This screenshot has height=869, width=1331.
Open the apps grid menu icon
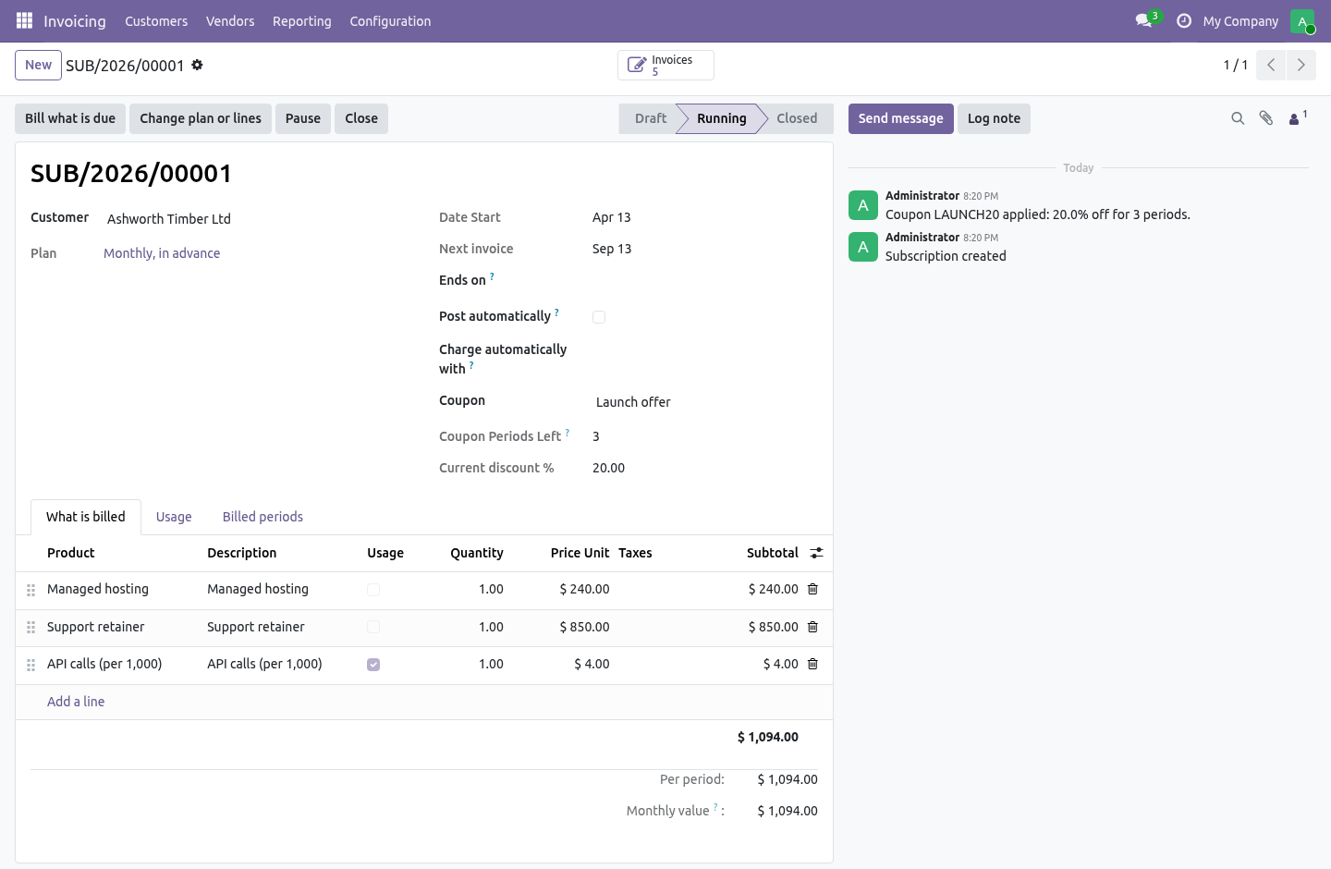[24, 20]
